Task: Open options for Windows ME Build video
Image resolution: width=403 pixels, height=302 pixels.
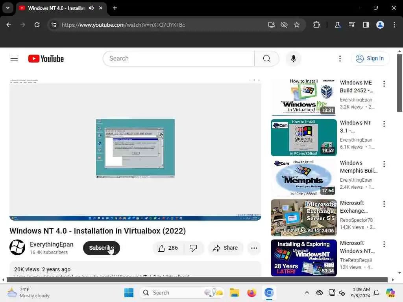Action: (x=384, y=84)
